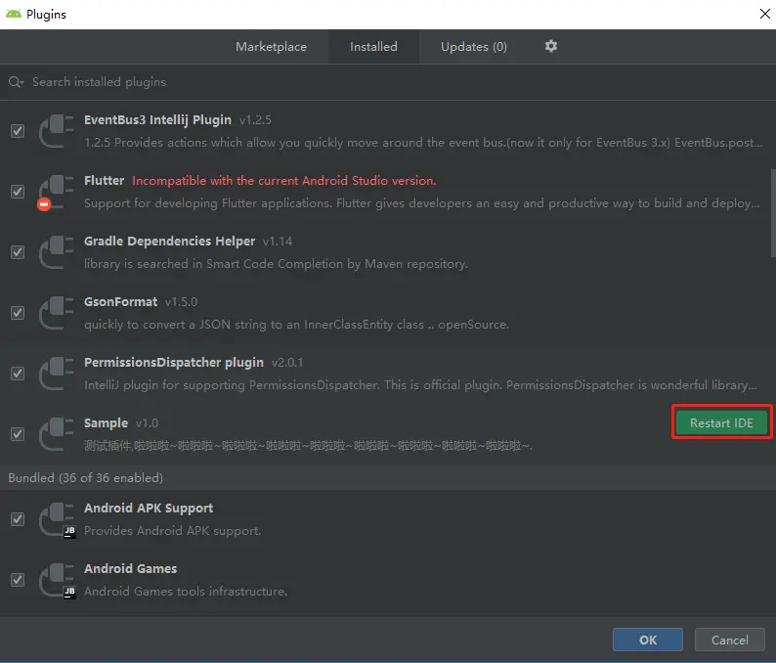
Task: Click the Gradle Dependencies Helper plugin icon
Action: pos(57,252)
